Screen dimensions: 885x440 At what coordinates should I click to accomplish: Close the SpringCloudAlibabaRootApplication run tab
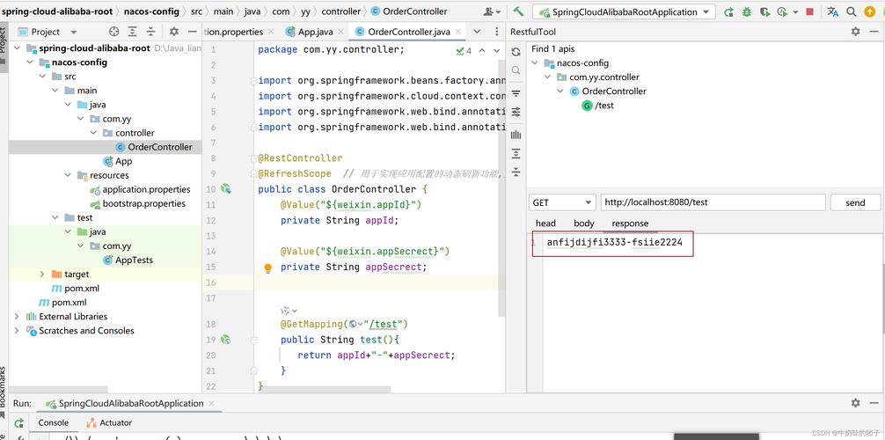(x=212, y=404)
